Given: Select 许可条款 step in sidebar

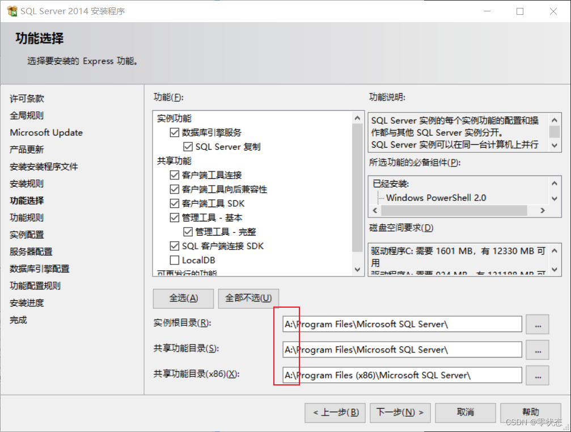Looking at the screenshot, I should [x=27, y=98].
